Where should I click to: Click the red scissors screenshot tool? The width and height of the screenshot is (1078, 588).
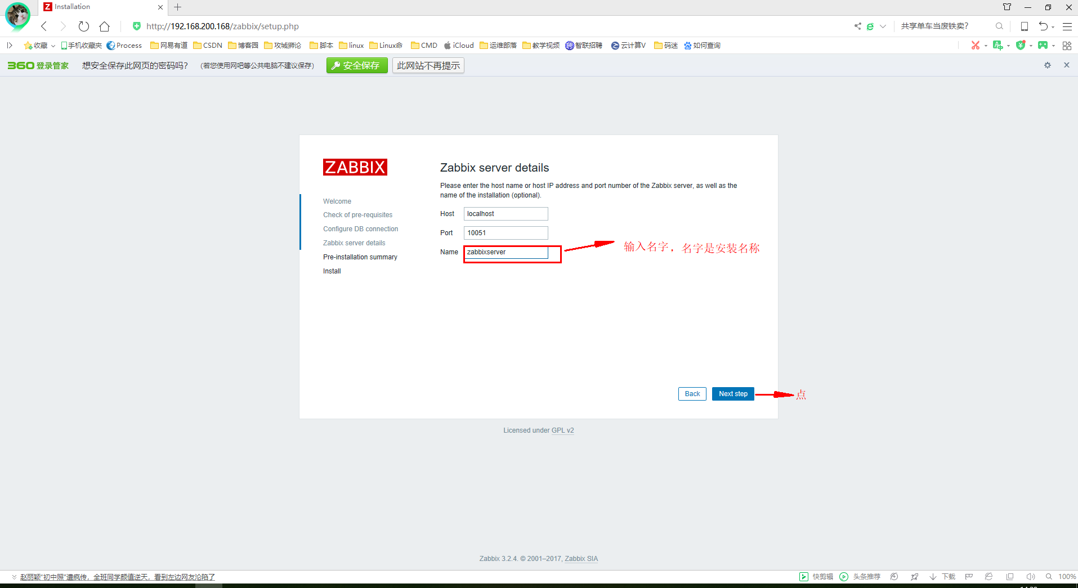coord(976,45)
